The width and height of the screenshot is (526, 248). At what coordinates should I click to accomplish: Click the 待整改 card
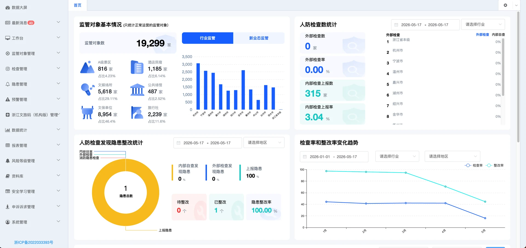pyautogui.click(x=189, y=207)
